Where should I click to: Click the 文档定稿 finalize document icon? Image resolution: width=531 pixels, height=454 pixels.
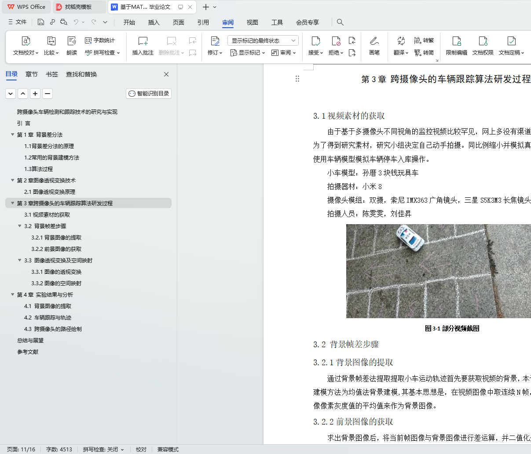pyautogui.click(x=511, y=41)
